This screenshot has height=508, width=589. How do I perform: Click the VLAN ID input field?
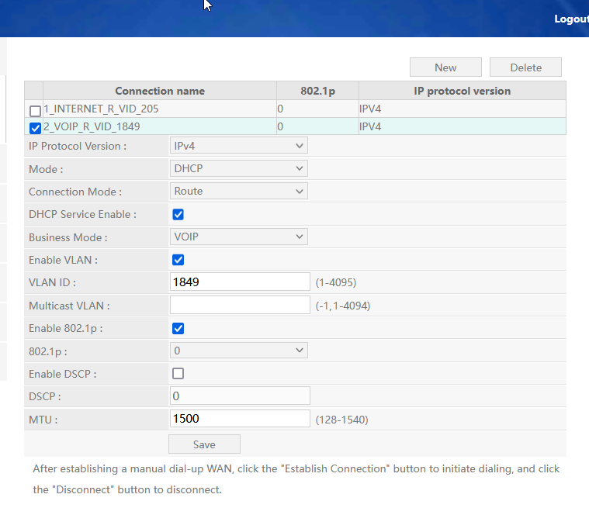[239, 282]
